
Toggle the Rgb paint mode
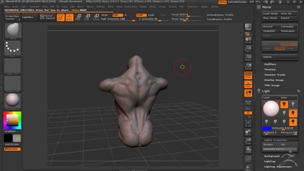coord(117,15)
